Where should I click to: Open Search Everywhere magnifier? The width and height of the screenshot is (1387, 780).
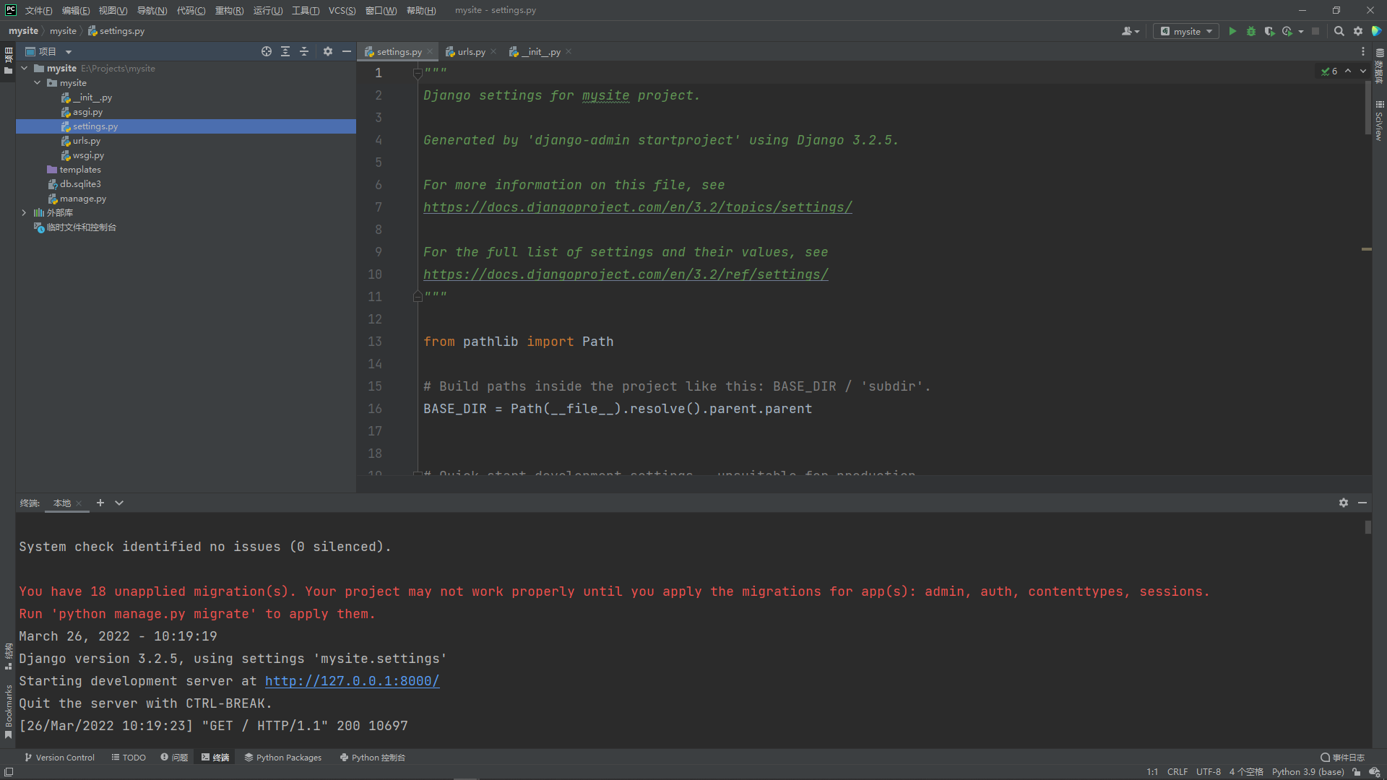coord(1339,31)
